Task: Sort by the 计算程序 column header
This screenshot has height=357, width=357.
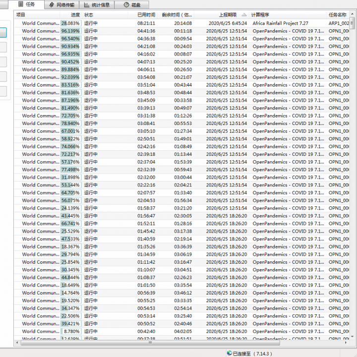Action: coord(288,15)
